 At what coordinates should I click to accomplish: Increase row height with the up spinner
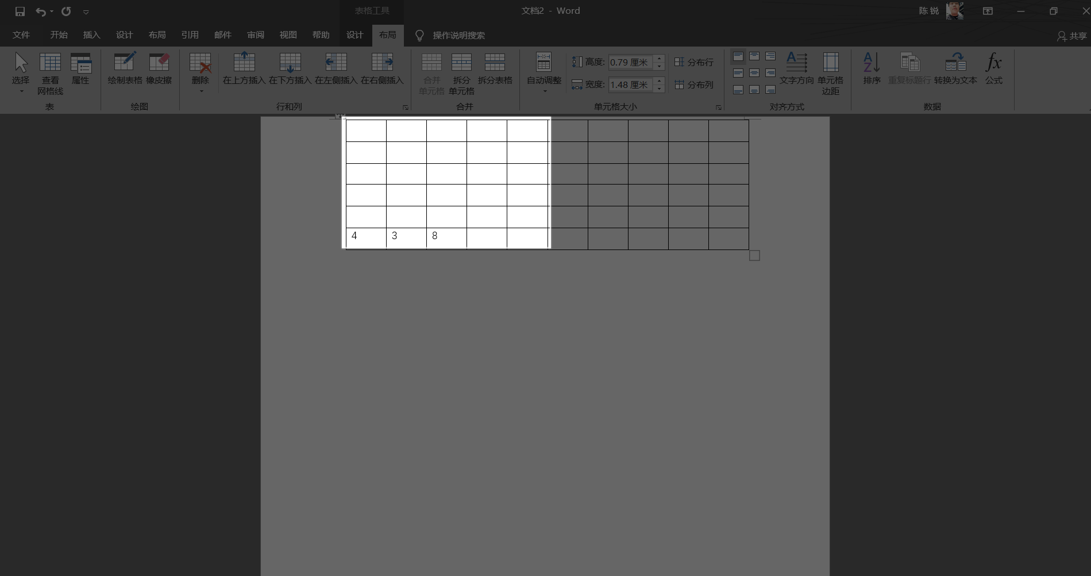tap(660, 58)
